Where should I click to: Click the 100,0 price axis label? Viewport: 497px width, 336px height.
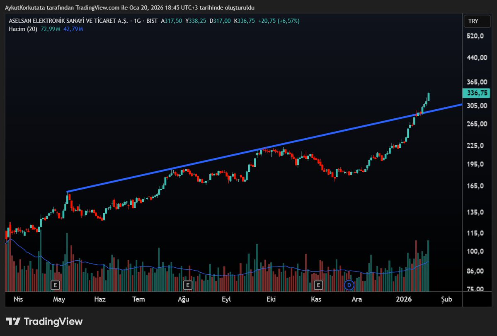coord(475,252)
